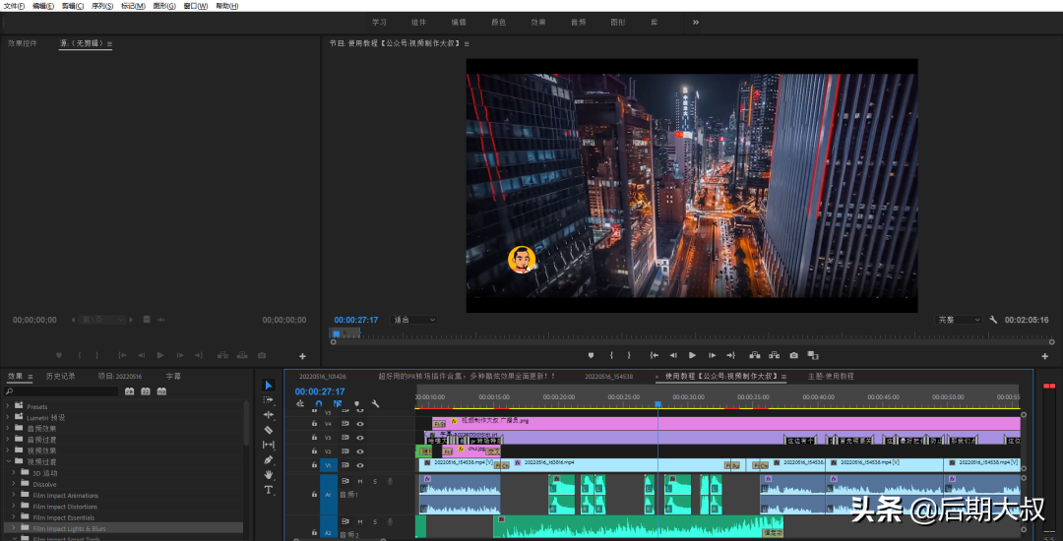Viewport: 1063px width, 541px height.
Task: Toggle nest sequence insert mode
Action: coord(299,403)
